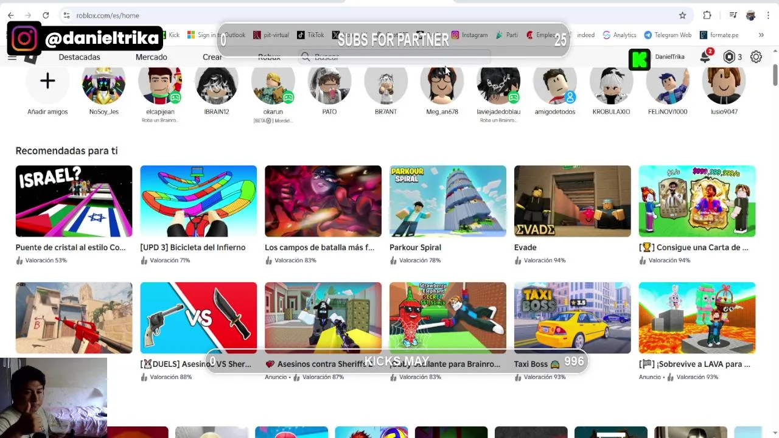
Task: Click the roblox.com address bar
Action: (x=365, y=15)
